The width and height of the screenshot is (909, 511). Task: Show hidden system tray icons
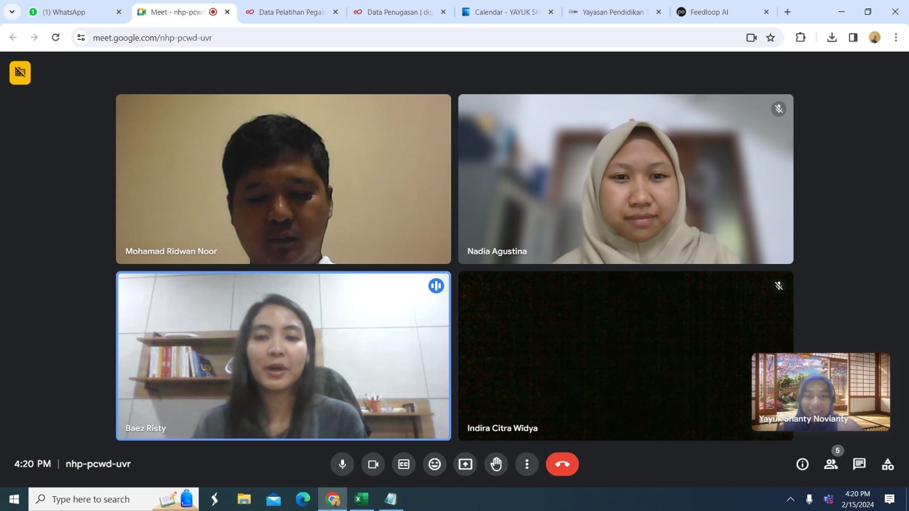coord(790,499)
